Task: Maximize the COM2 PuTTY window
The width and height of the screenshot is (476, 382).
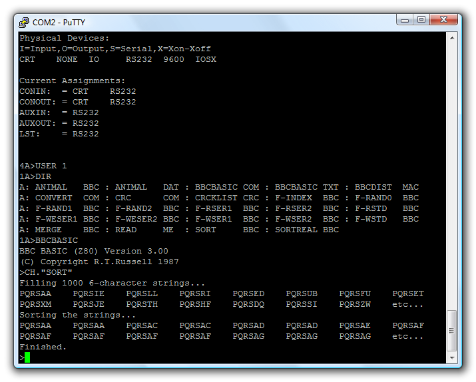Action: [421, 20]
